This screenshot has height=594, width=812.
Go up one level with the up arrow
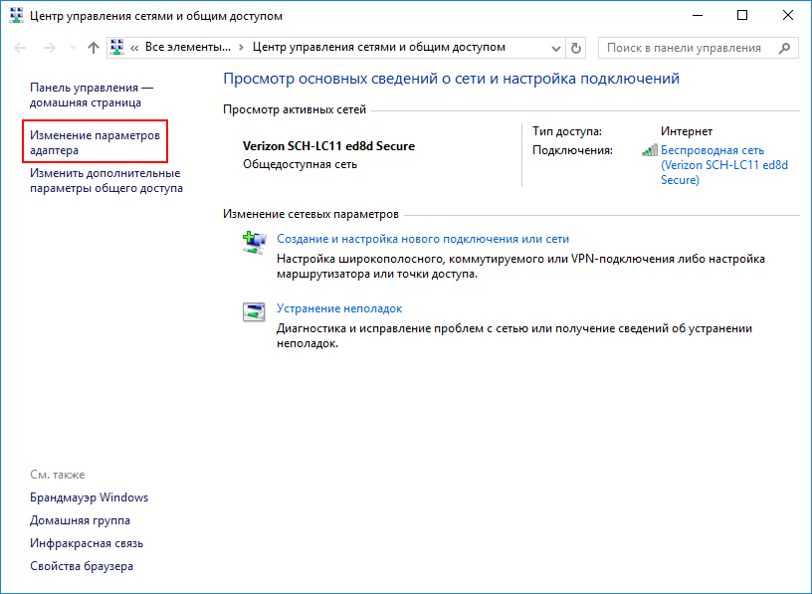(93, 48)
